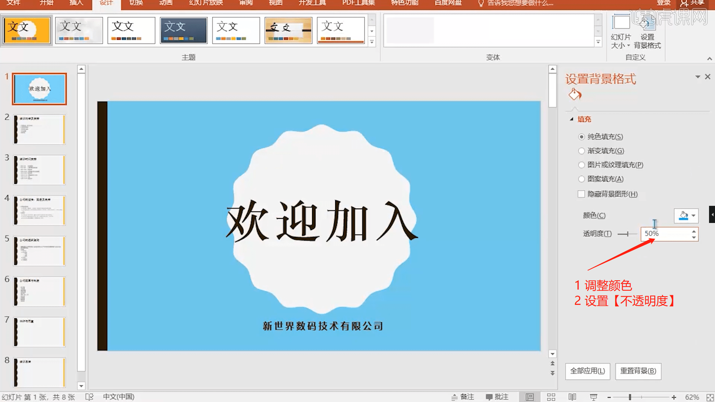Select the seventh theme with orange underline
The image size is (715, 402).
pyautogui.click(x=341, y=30)
